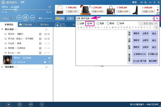Image resolution: width=161 pixels, height=107 pixels.
Task: Play MV for Matzka - 089
Action: coord(40,53)
